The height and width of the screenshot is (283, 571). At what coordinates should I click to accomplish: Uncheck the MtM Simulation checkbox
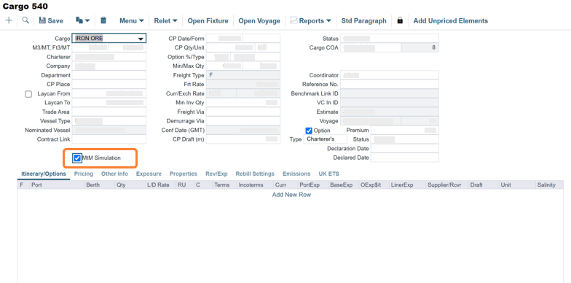pos(77,158)
